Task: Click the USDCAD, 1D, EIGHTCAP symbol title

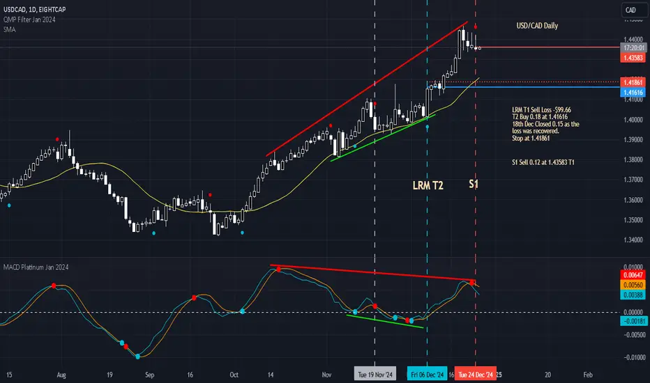Action: tap(34, 9)
